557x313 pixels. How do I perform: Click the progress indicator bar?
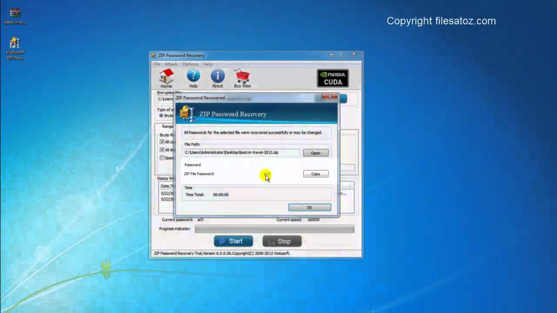[275, 229]
